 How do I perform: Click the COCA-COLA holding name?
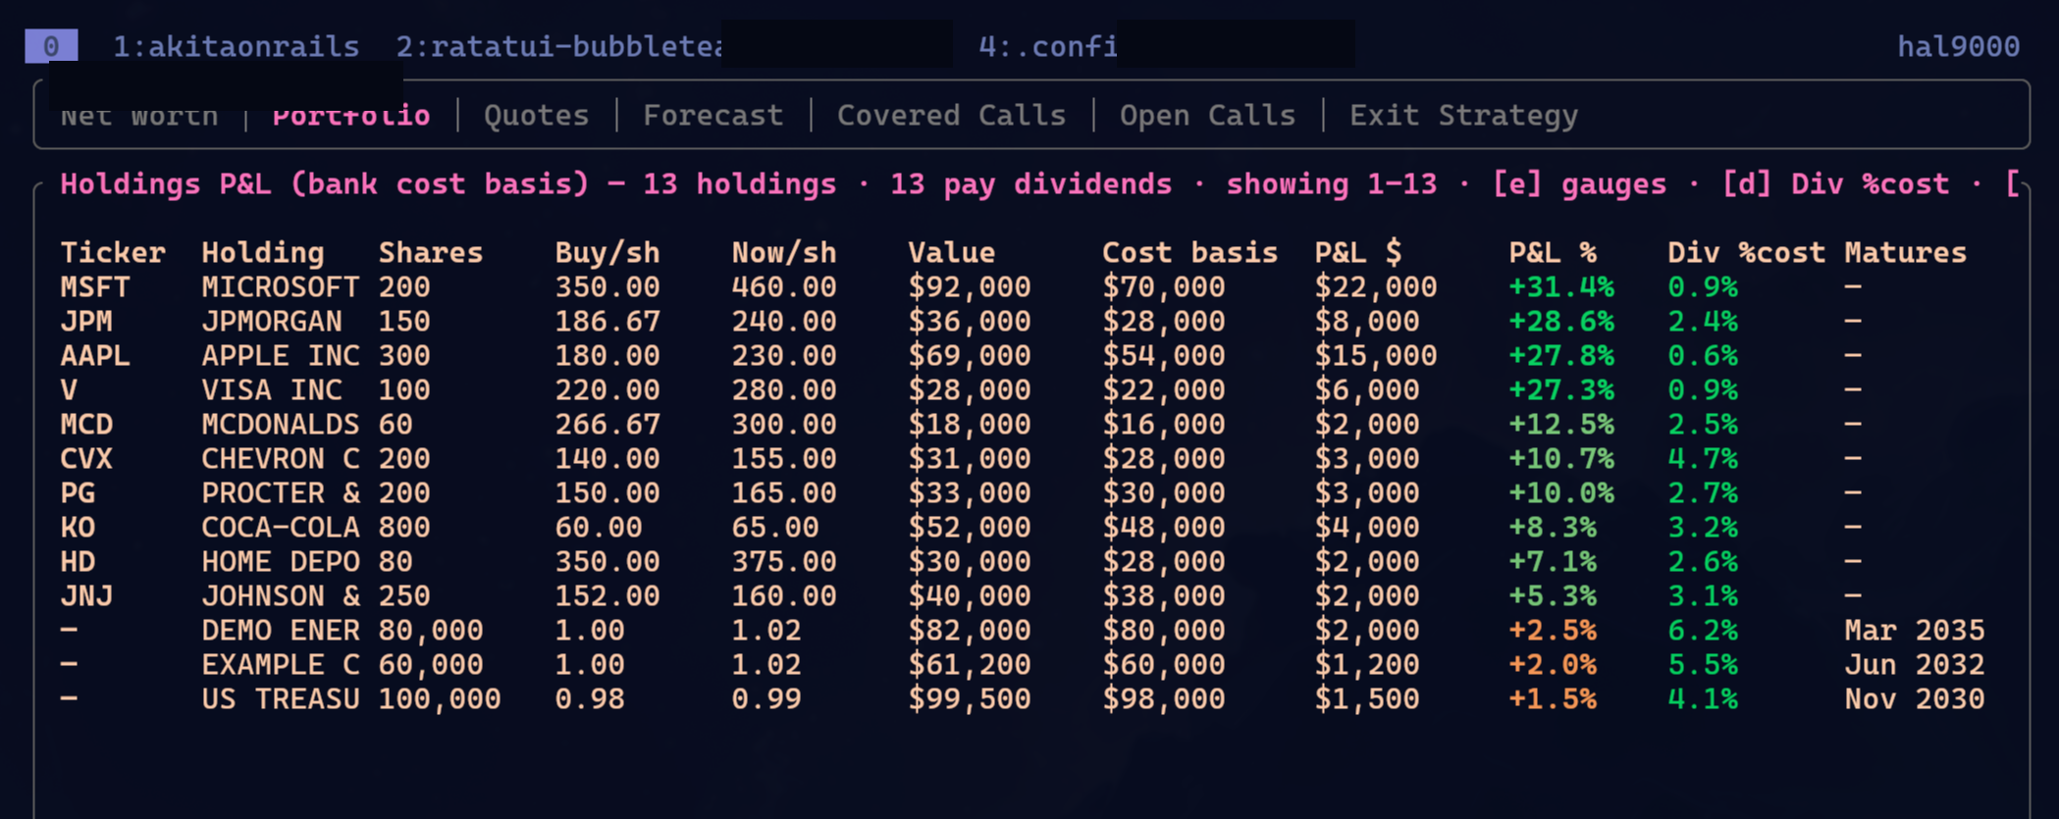click(281, 528)
